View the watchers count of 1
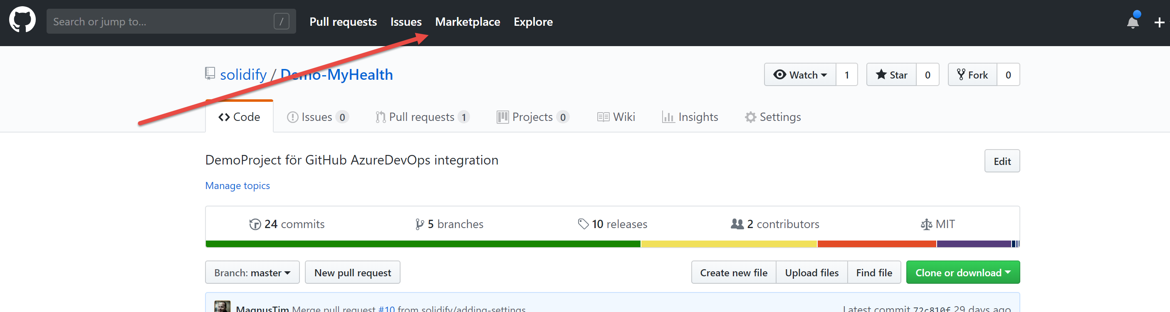This screenshot has width=1170, height=312. point(846,74)
